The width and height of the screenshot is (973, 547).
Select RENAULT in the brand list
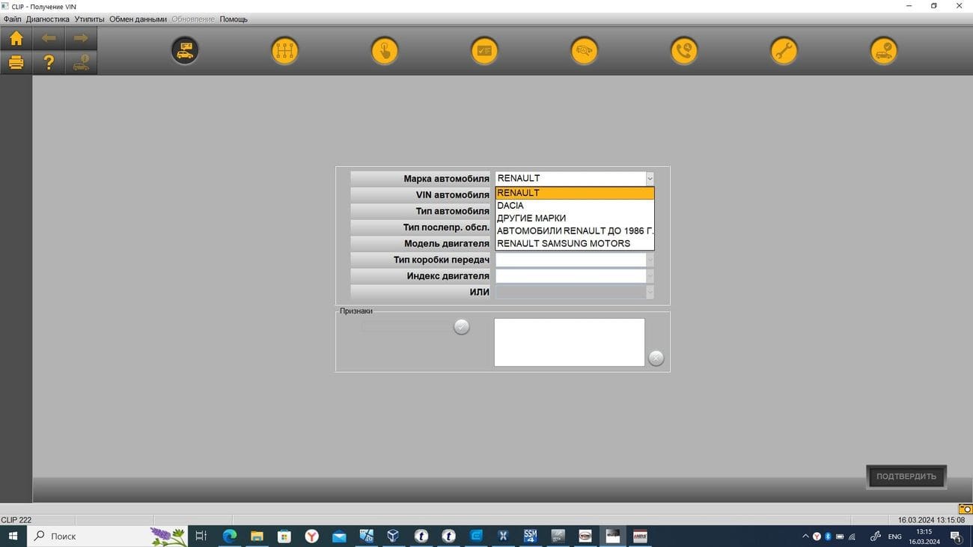pos(575,193)
